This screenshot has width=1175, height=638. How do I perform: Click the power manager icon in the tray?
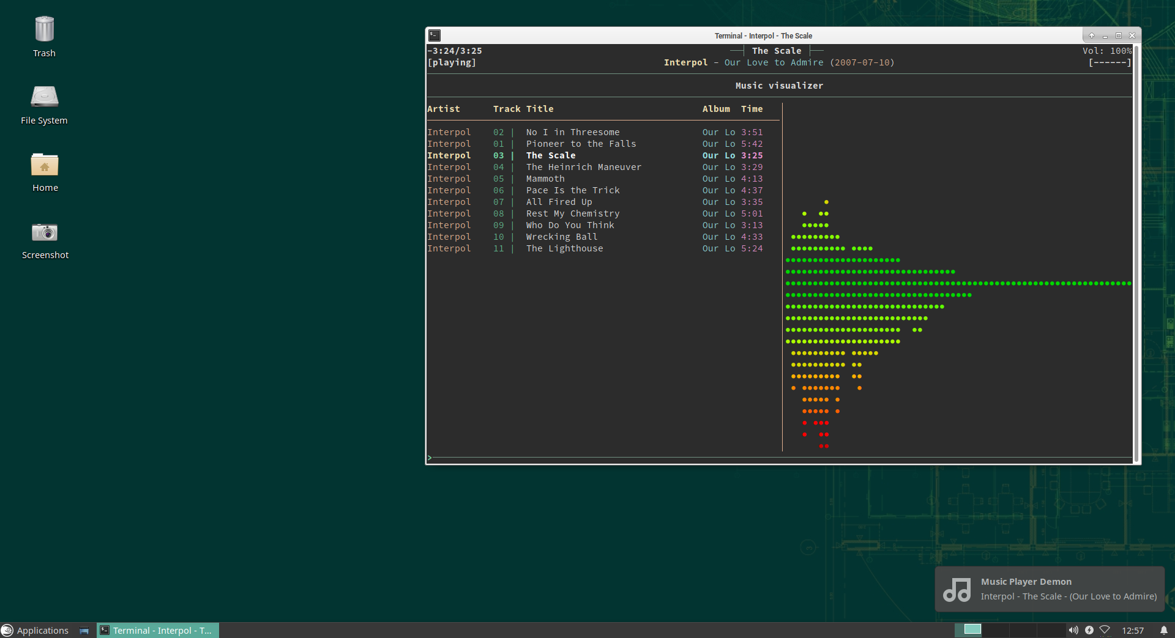click(1089, 630)
